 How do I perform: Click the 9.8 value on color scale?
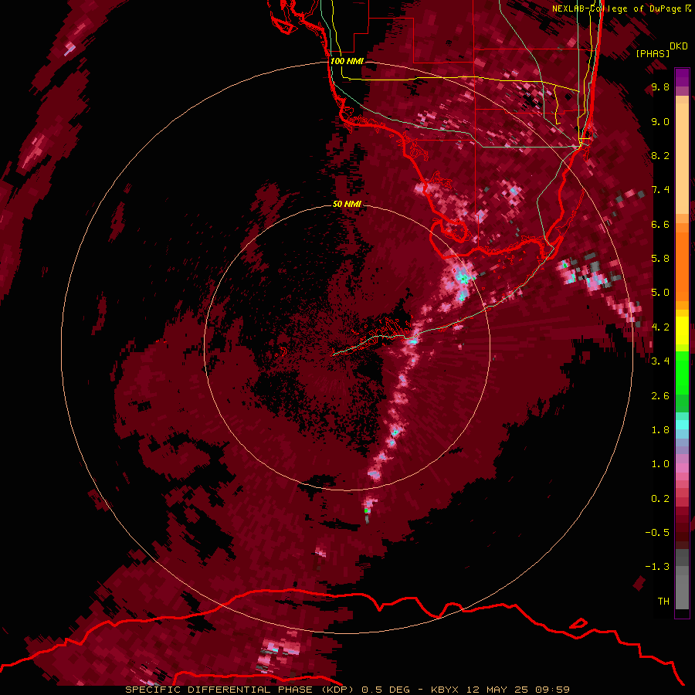pyautogui.click(x=660, y=87)
